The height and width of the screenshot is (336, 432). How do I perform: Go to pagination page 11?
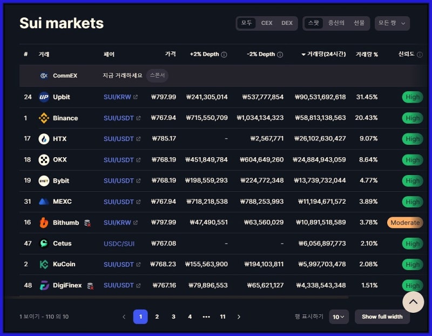222,317
